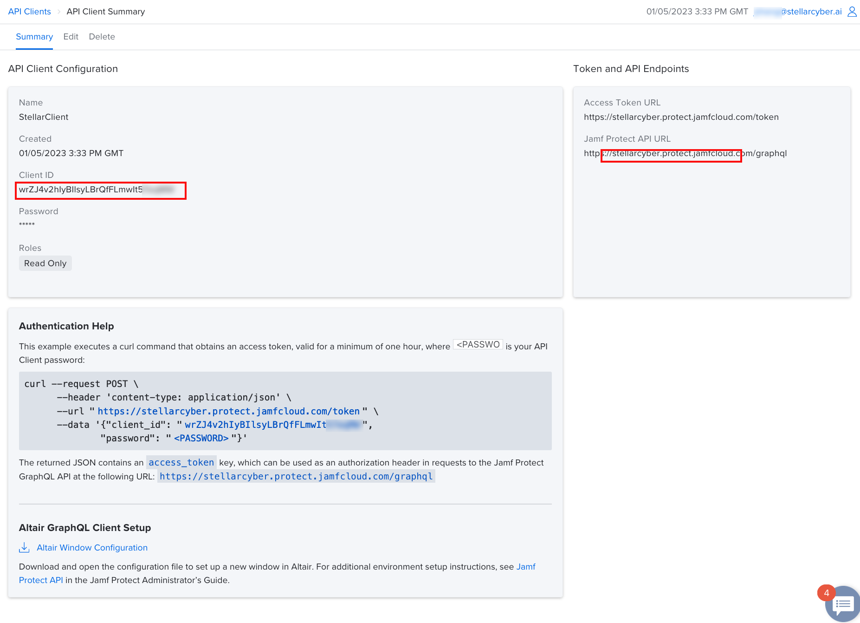Screen dimensions: 860x623
Task: Select the Delete tab
Action: coord(102,37)
